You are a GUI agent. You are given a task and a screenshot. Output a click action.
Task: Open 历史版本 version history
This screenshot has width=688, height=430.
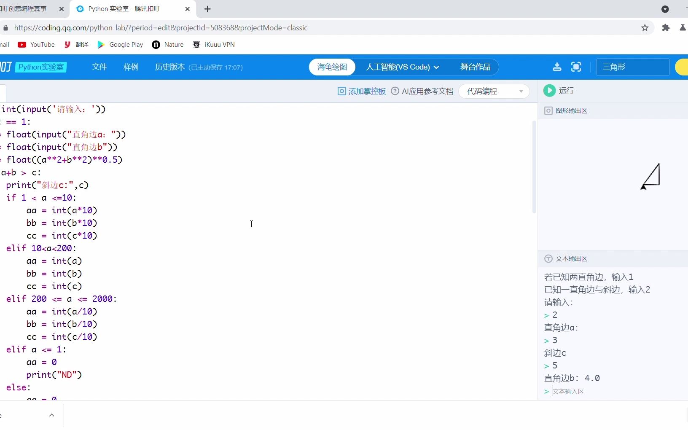click(169, 67)
